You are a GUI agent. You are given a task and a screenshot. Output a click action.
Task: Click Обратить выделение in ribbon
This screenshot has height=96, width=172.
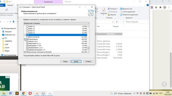pos(129,15)
